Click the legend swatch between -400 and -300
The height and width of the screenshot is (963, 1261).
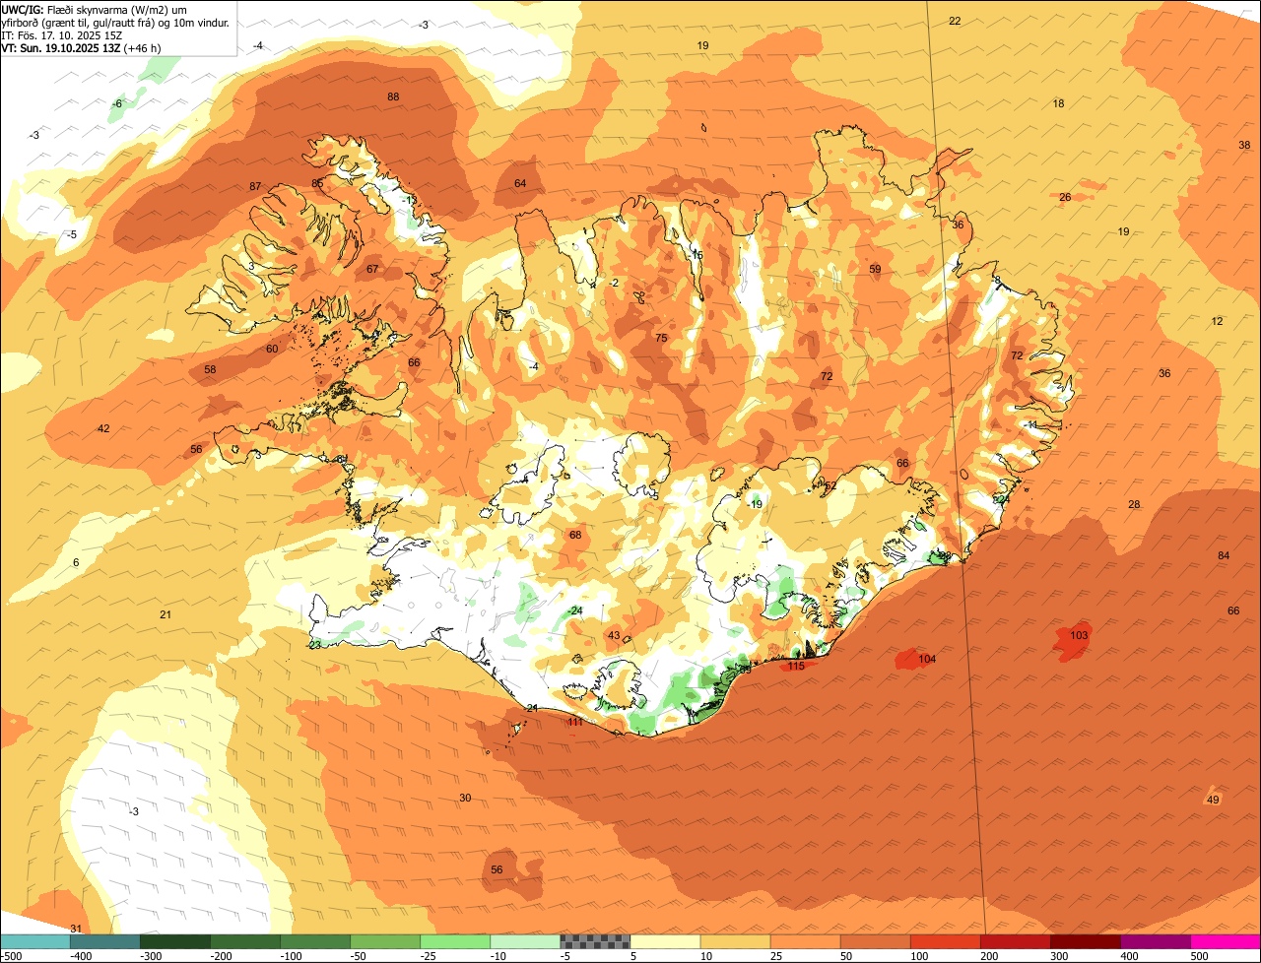[105, 941]
